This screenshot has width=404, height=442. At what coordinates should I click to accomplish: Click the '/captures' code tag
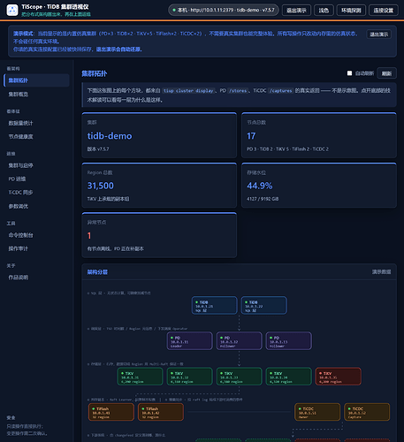tap(280, 91)
